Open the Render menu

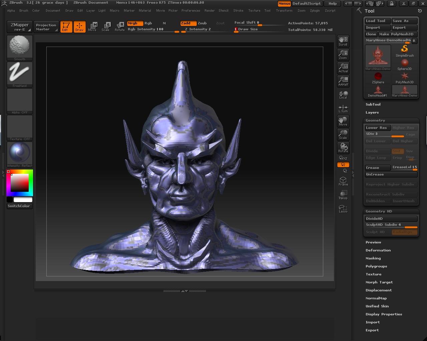[209, 10]
